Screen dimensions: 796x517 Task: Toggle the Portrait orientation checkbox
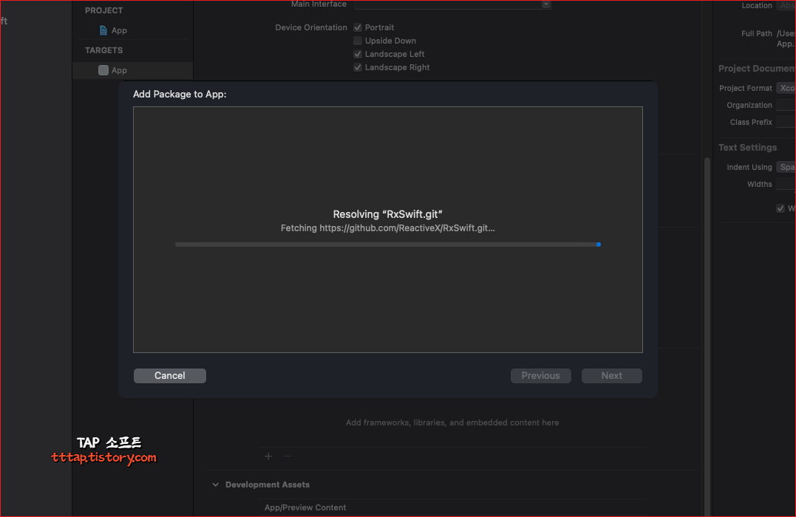pos(358,27)
